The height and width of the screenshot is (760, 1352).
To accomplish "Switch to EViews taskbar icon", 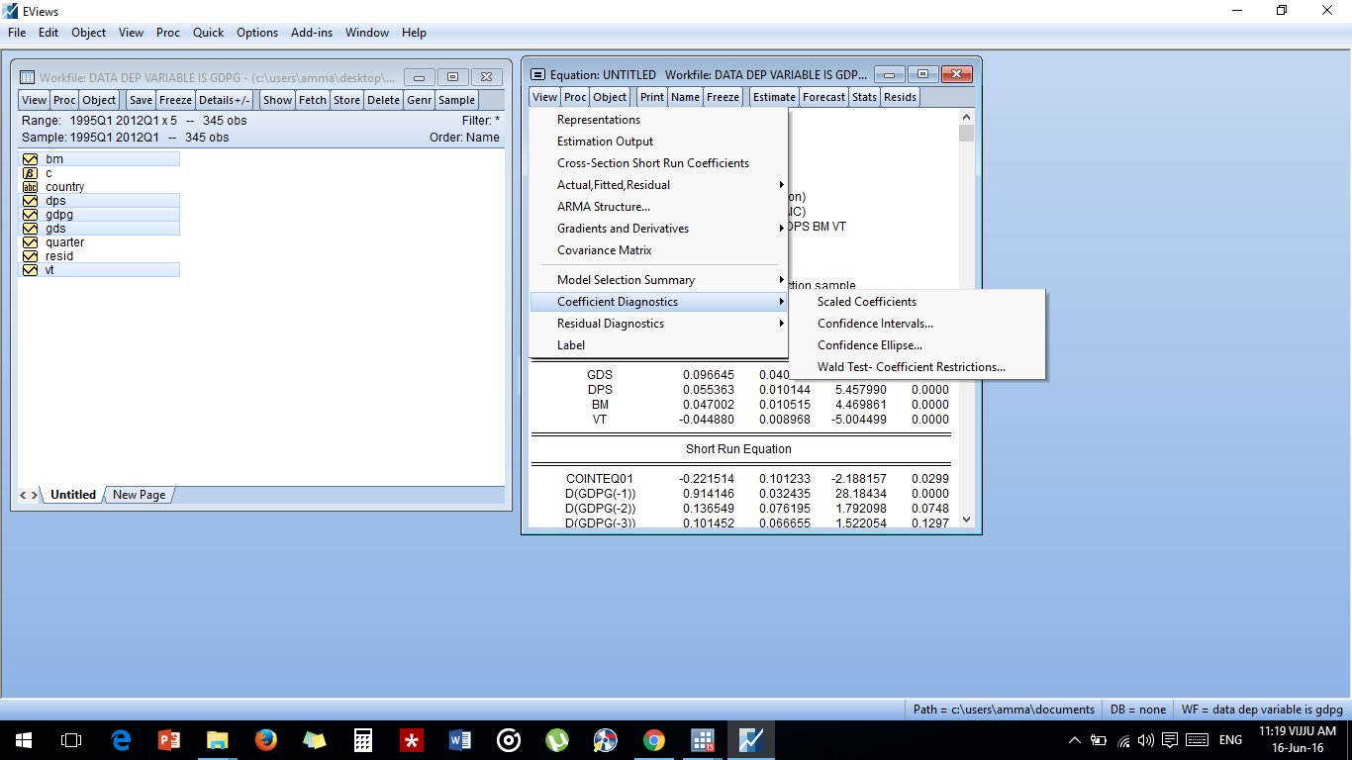I will (x=751, y=740).
